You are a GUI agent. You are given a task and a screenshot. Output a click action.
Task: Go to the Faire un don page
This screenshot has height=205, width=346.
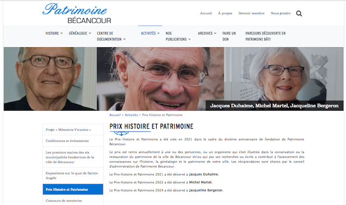point(229,36)
